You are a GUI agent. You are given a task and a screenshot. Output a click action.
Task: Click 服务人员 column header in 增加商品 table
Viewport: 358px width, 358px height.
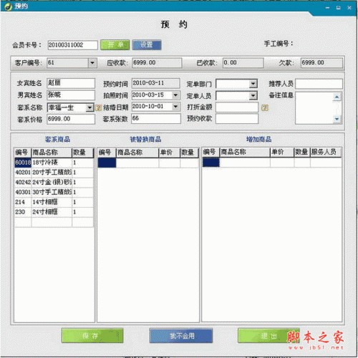coord(326,152)
